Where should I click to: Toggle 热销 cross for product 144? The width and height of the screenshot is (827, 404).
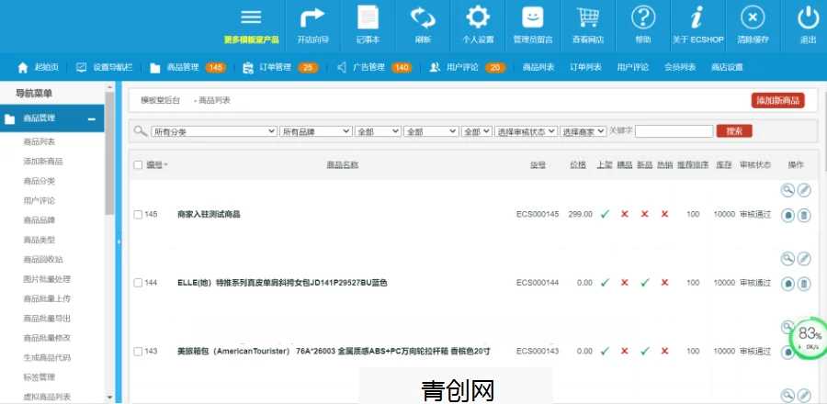click(x=665, y=283)
